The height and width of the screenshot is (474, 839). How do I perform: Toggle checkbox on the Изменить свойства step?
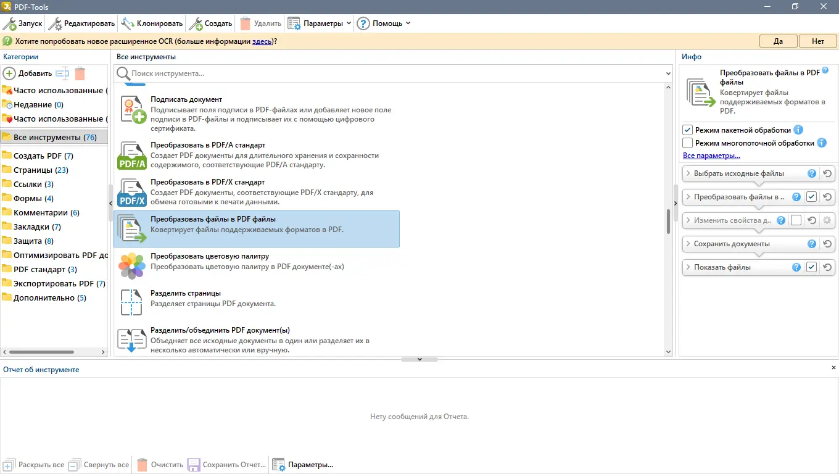coord(796,220)
